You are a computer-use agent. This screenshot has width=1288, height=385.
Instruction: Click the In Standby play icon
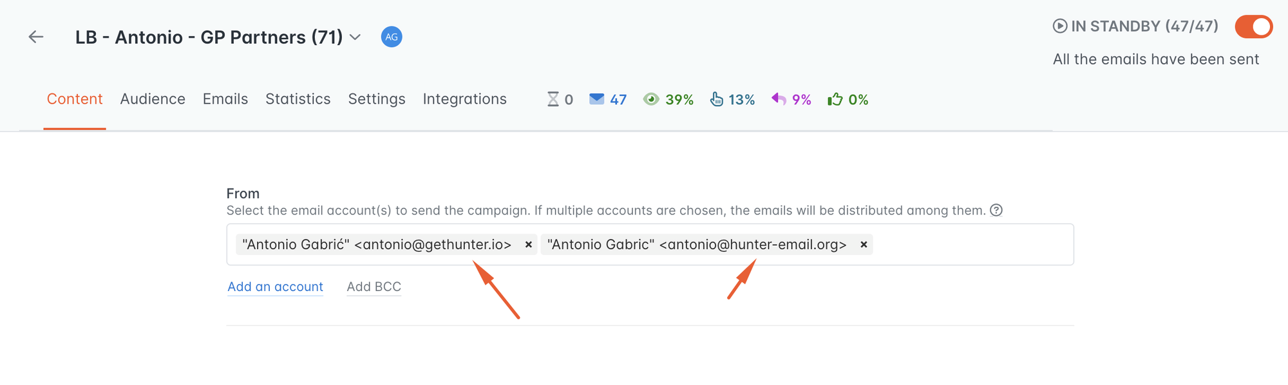[x=1060, y=26]
